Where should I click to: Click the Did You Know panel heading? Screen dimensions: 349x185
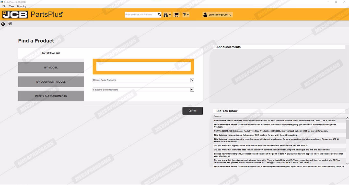point(227,111)
